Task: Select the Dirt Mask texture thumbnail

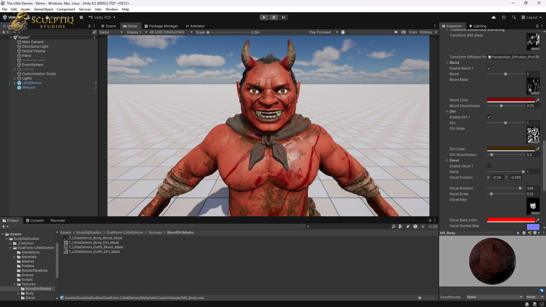Action: (533, 135)
